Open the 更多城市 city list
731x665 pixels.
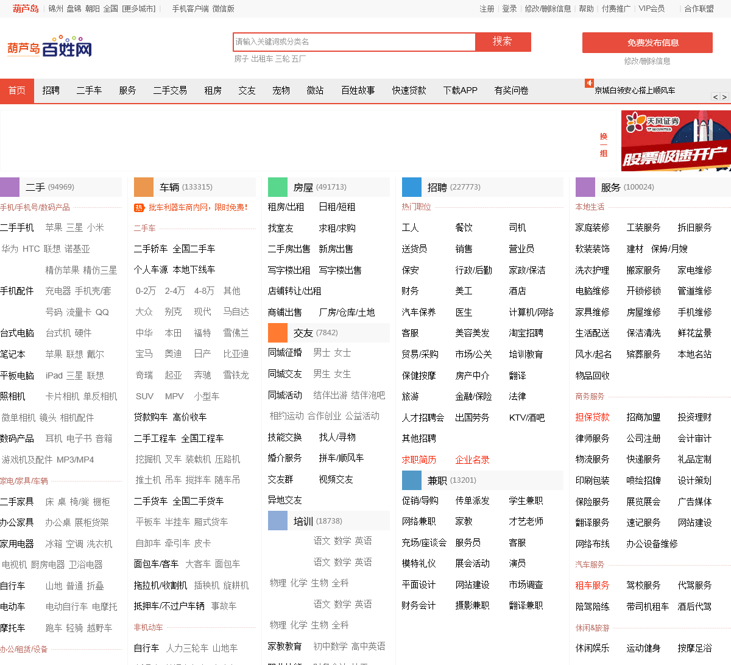(x=139, y=9)
